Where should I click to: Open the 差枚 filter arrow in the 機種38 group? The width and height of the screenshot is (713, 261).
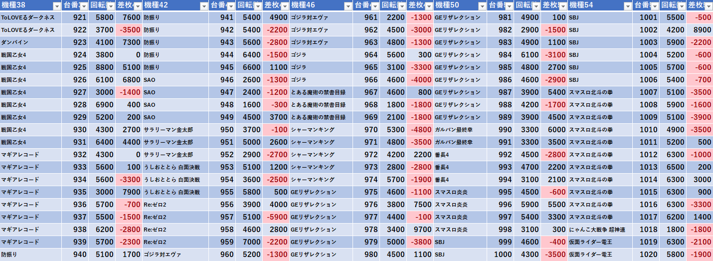[x=137, y=6]
